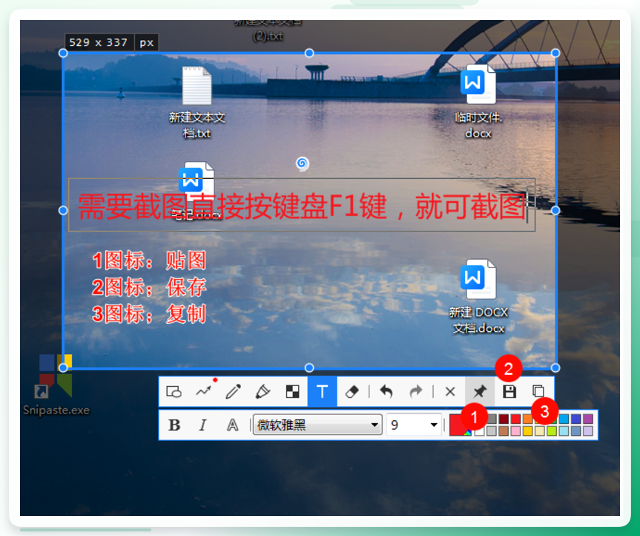Viewport: 640px width, 536px height.
Task: Pick the purple swatch in the top row
Action: pos(588,419)
